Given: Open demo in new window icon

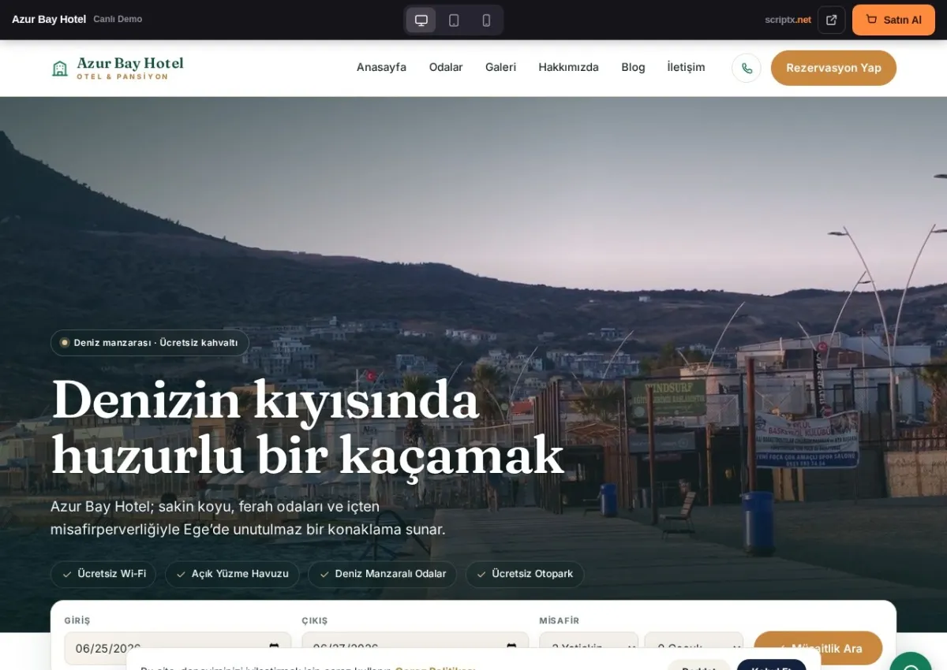Looking at the screenshot, I should (x=831, y=20).
